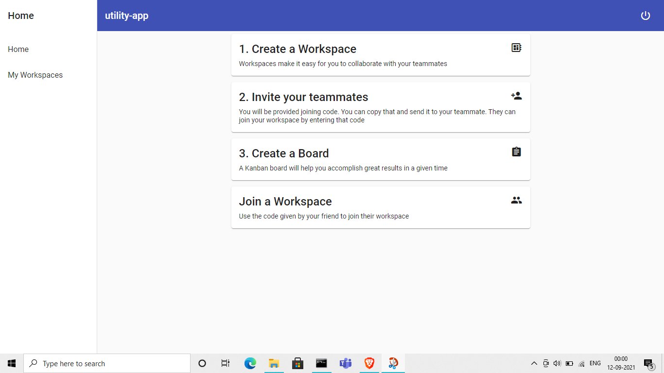Click the utility-app title in the header
Viewport: 664px width, 373px height.
pos(126,15)
